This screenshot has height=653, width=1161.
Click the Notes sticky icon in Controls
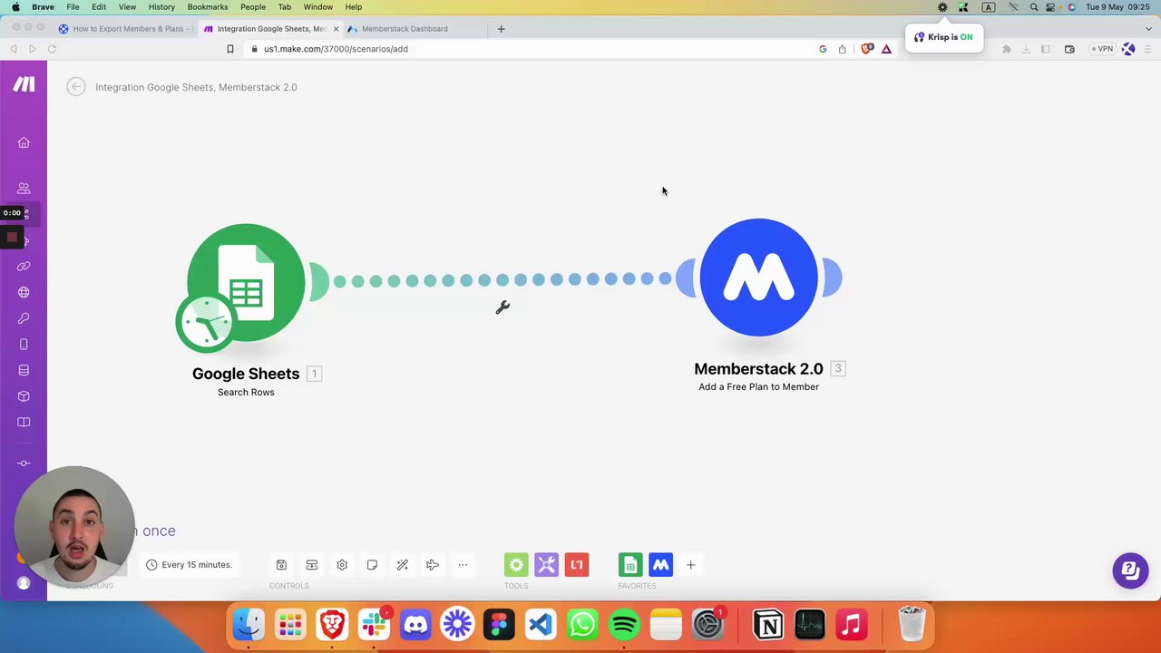(372, 565)
